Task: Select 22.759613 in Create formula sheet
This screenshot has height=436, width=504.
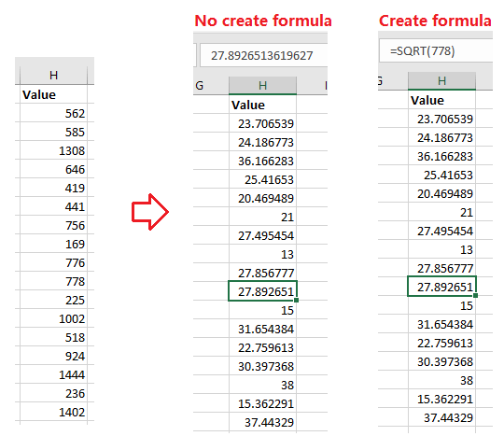Action: pyautogui.click(x=442, y=343)
